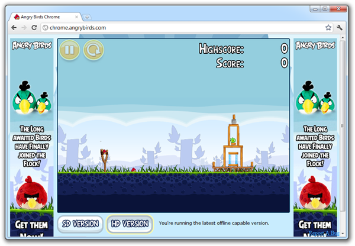
Task: Click the vertical scrollbar thumb
Action: [343, 125]
